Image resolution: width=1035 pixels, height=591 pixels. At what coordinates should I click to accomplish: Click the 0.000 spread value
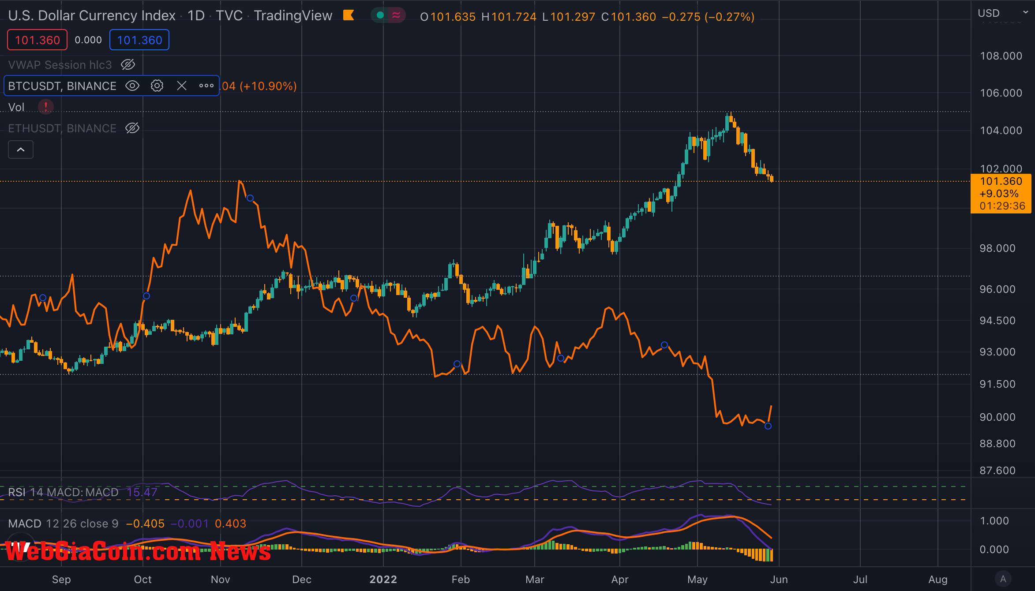click(x=88, y=40)
